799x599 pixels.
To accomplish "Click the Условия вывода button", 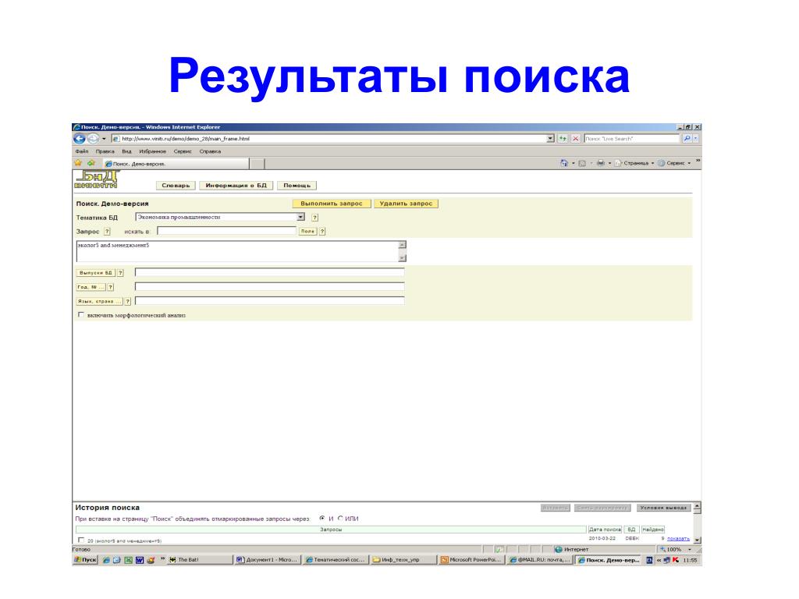I will tap(663, 508).
